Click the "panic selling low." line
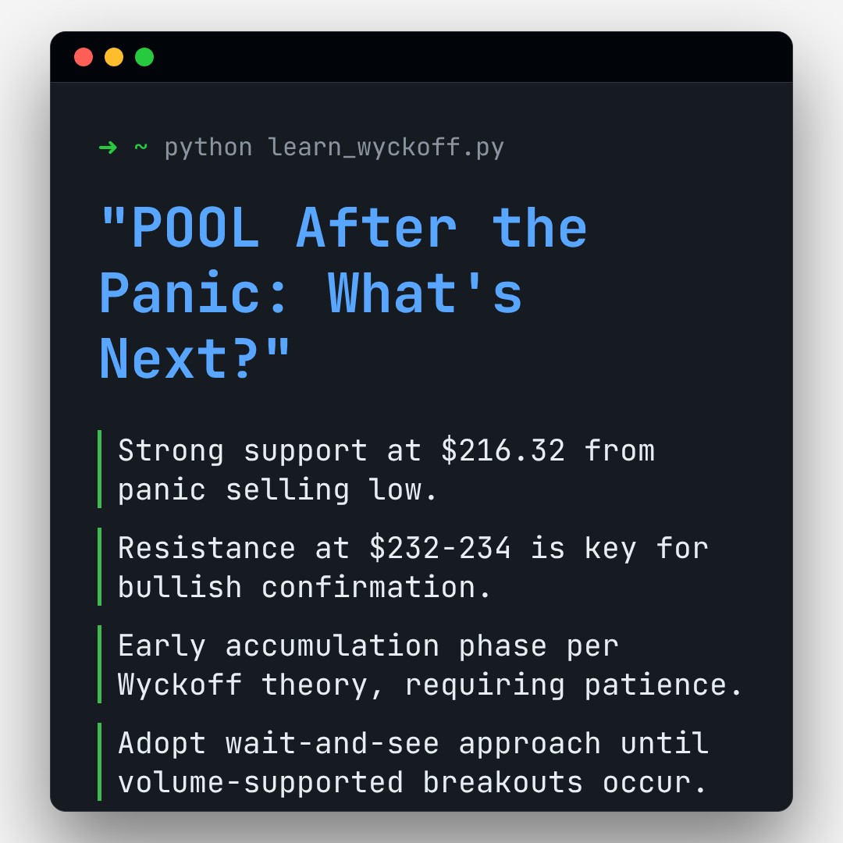This screenshot has width=843, height=843. click(x=278, y=489)
